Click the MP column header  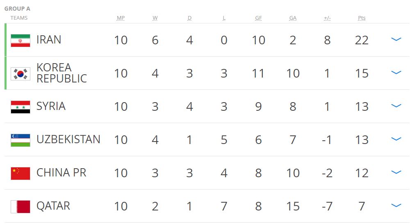pos(121,18)
